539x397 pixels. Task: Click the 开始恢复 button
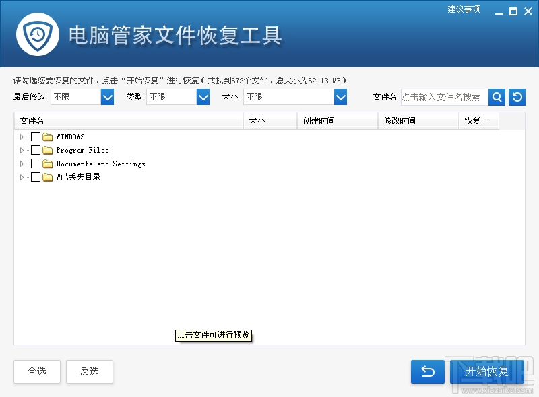click(x=486, y=371)
